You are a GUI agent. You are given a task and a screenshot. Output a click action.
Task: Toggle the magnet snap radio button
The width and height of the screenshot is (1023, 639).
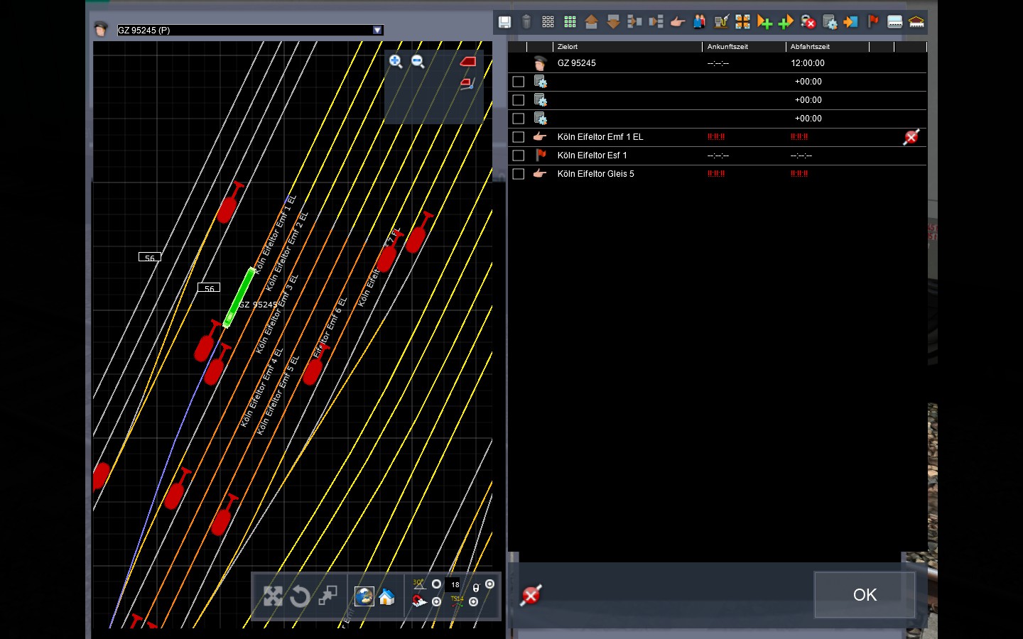tap(437, 601)
